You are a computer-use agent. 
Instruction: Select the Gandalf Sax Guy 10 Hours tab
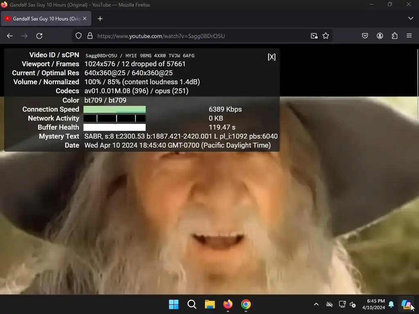pyautogui.click(x=46, y=19)
